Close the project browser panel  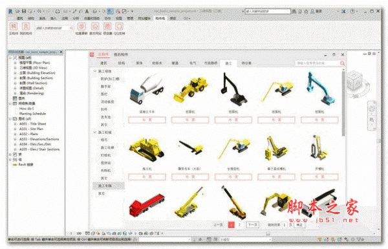[x=61, y=52]
